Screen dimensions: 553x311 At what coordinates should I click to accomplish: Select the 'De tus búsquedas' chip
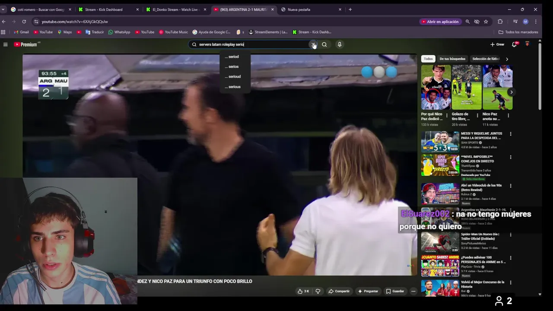pyautogui.click(x=452, y=59)
